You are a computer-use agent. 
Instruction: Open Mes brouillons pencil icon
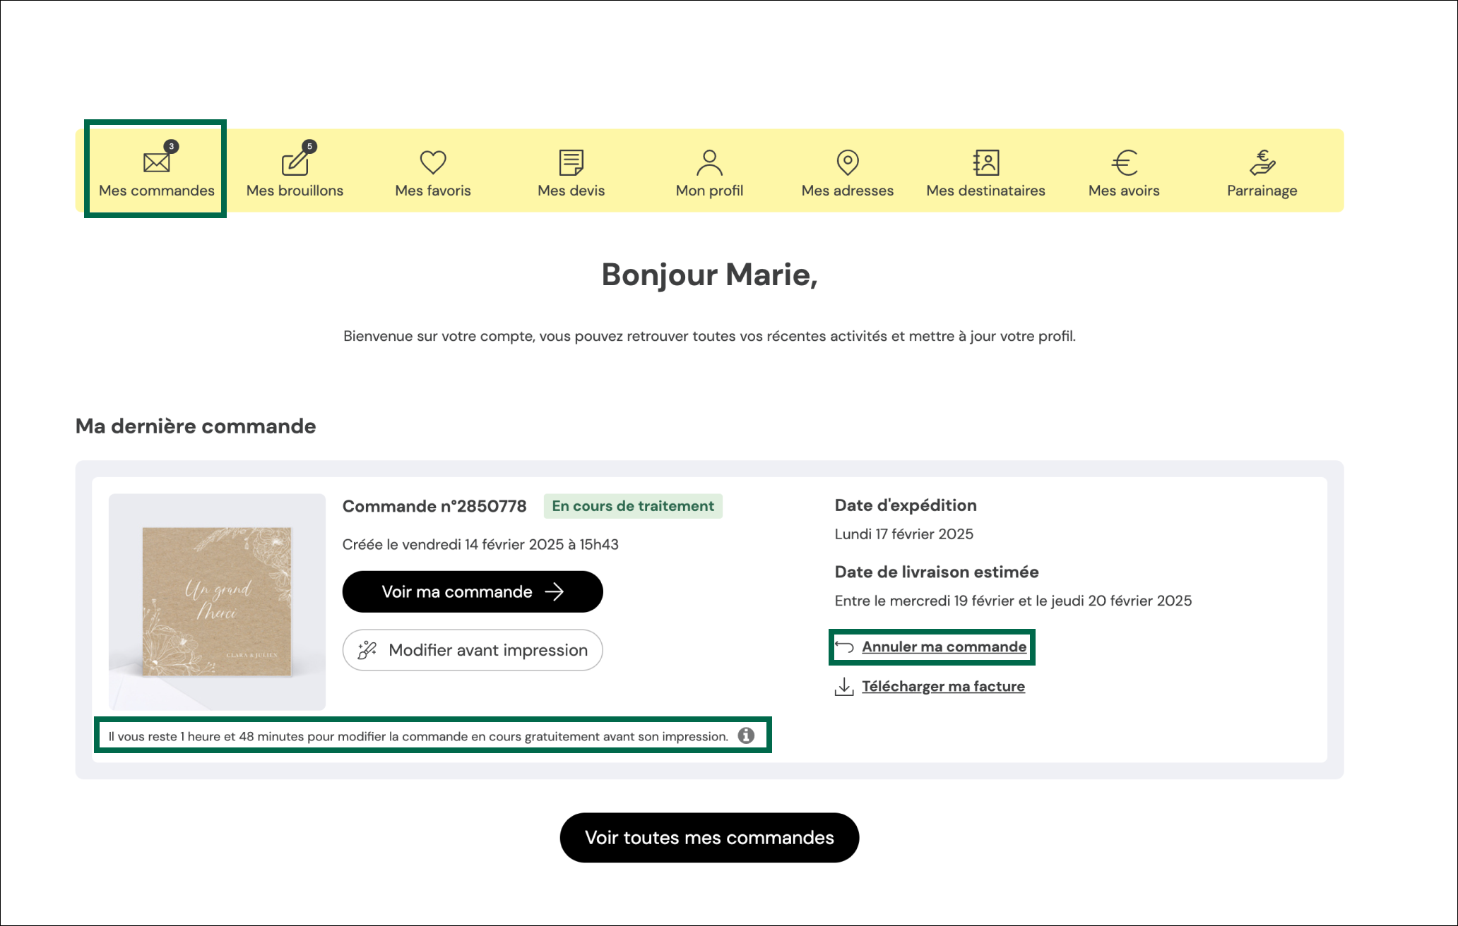pyautogui.click(x=295, y=162)
